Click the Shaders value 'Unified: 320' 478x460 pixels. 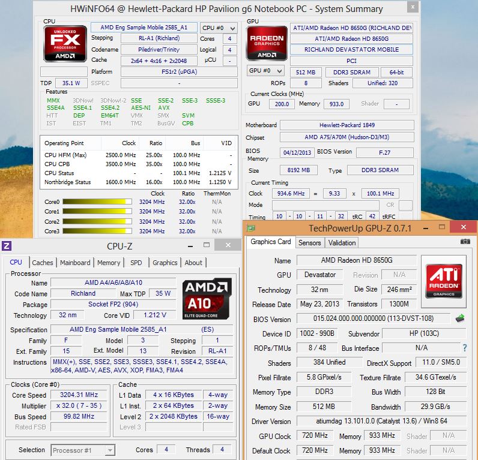[383, 83]
